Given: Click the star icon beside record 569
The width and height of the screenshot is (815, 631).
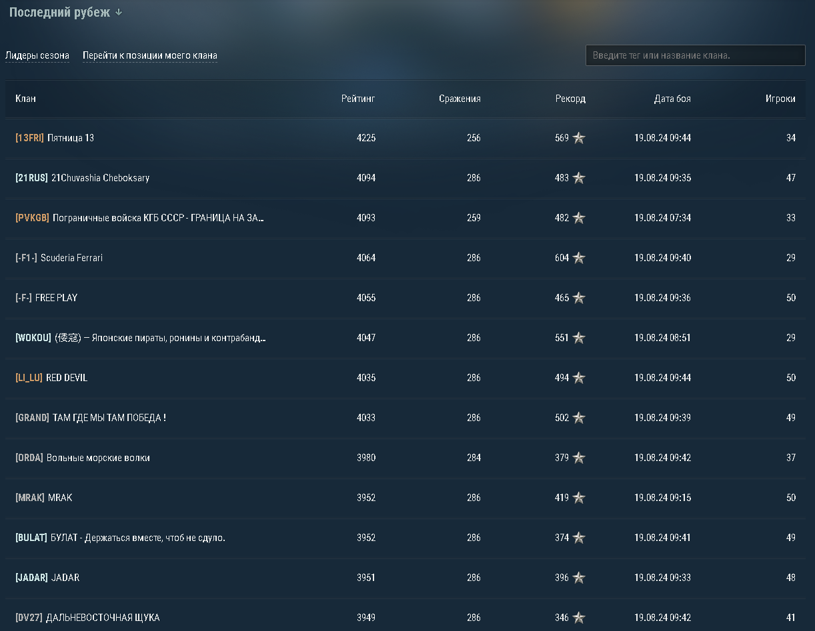Looking at the screenshot, I should pos(578,138).
